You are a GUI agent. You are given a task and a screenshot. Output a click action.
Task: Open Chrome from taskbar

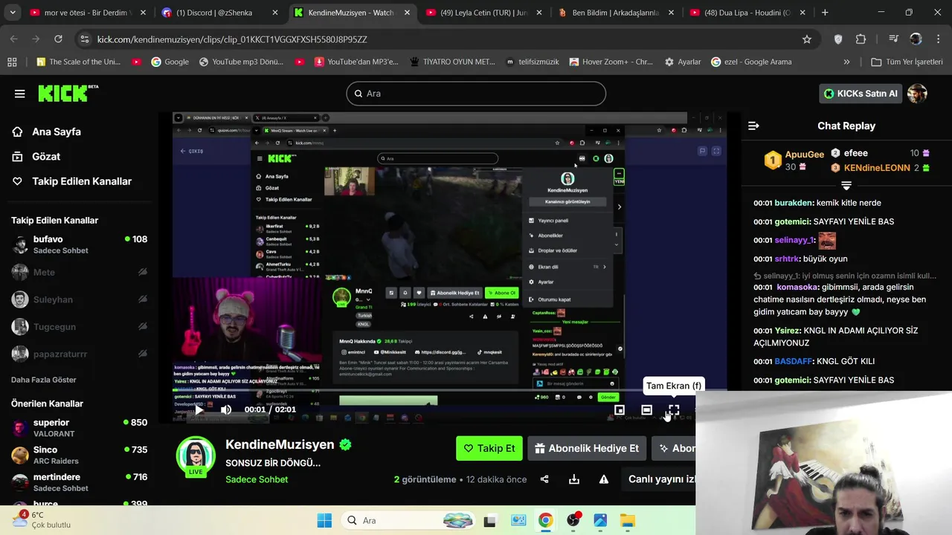pos(545,520)
